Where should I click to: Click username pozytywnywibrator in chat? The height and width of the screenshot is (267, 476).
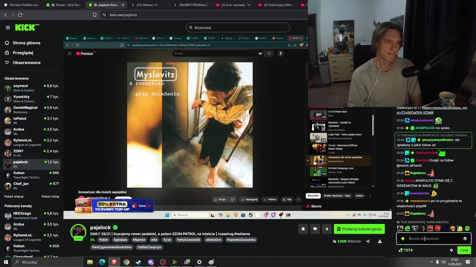(x=438, y=140)
